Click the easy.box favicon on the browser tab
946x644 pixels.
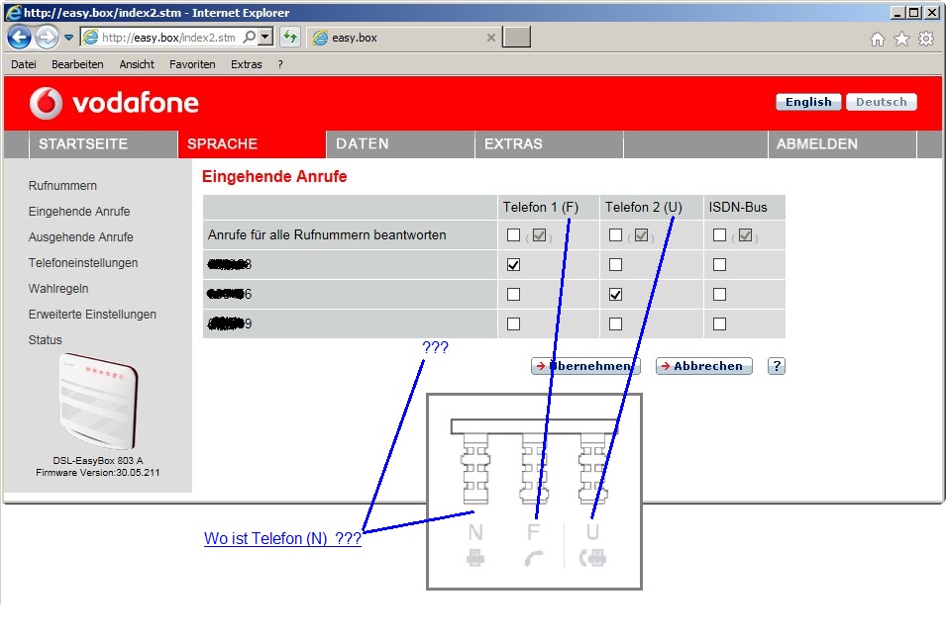[319, 38]
